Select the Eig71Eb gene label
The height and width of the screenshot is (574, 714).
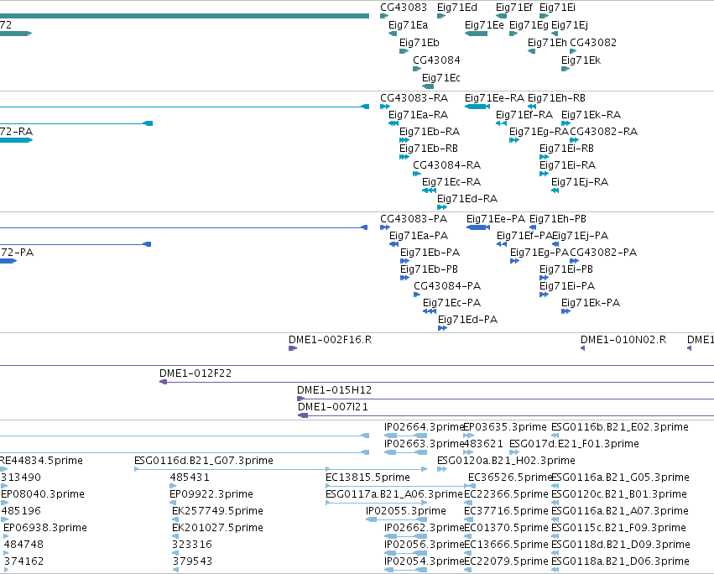tap(419, 43)
